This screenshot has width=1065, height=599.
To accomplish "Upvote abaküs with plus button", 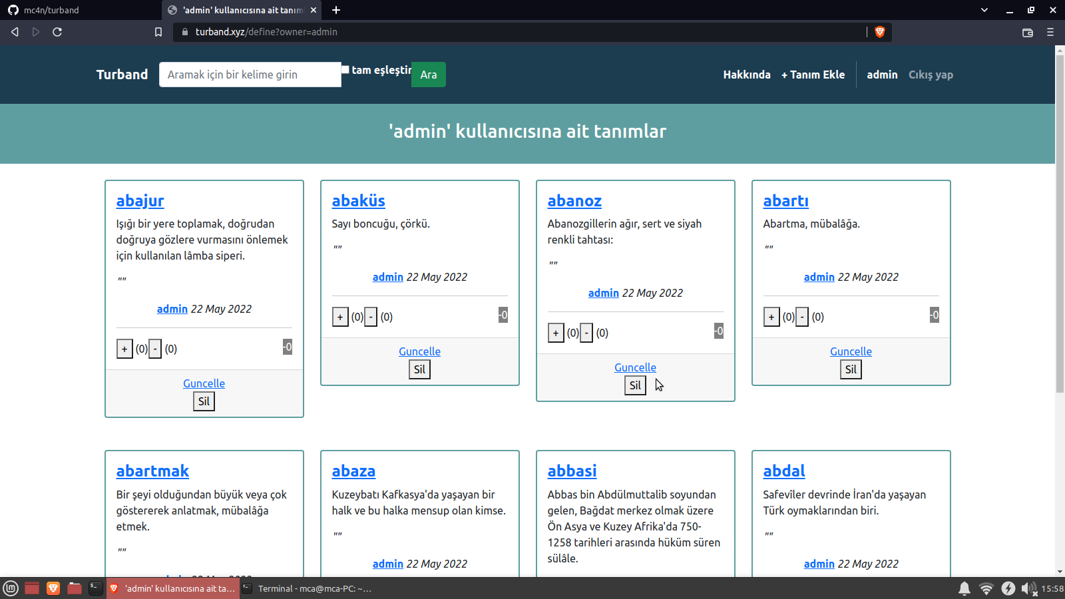I will pyautogui.click(x=340, y=317).
